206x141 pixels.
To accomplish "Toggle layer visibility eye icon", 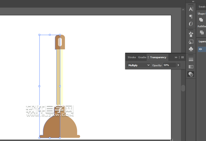I will pyautogui.click(x=201, y=49).
